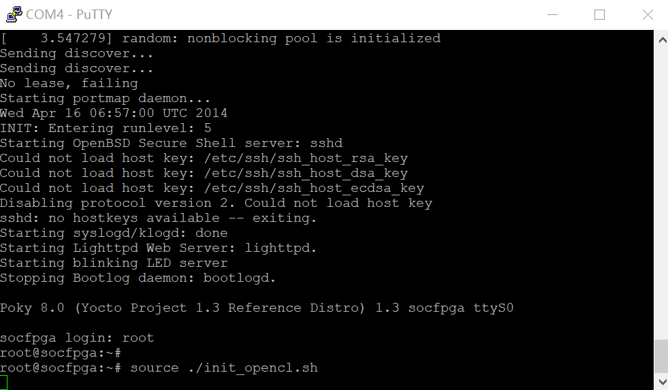Screen dimensions: 668x390
Task: Click the empty scrollbar track above thumb
Action: pyautogui.click(x=661, y=191)
